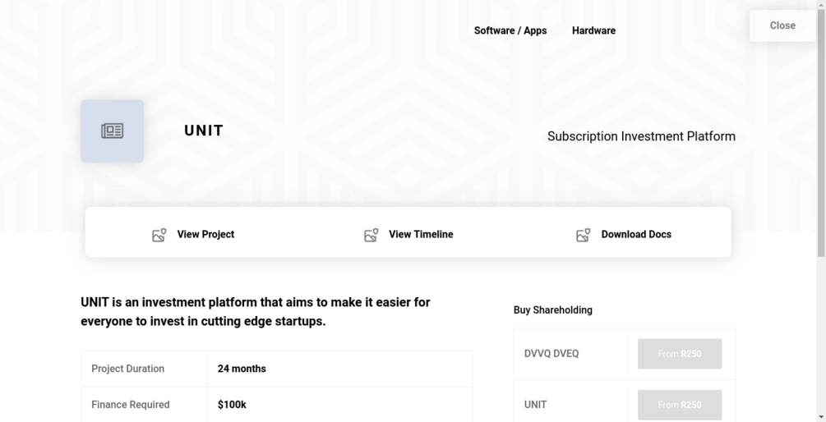Open the Software / Apps menu item
This screenshot has height=422, width=826.
510,31
